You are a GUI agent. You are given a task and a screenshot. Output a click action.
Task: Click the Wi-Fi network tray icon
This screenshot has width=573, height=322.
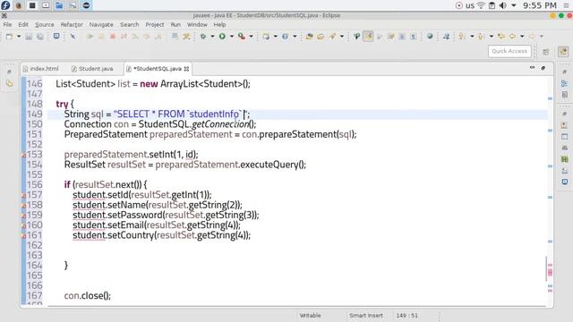click(482, 5)
